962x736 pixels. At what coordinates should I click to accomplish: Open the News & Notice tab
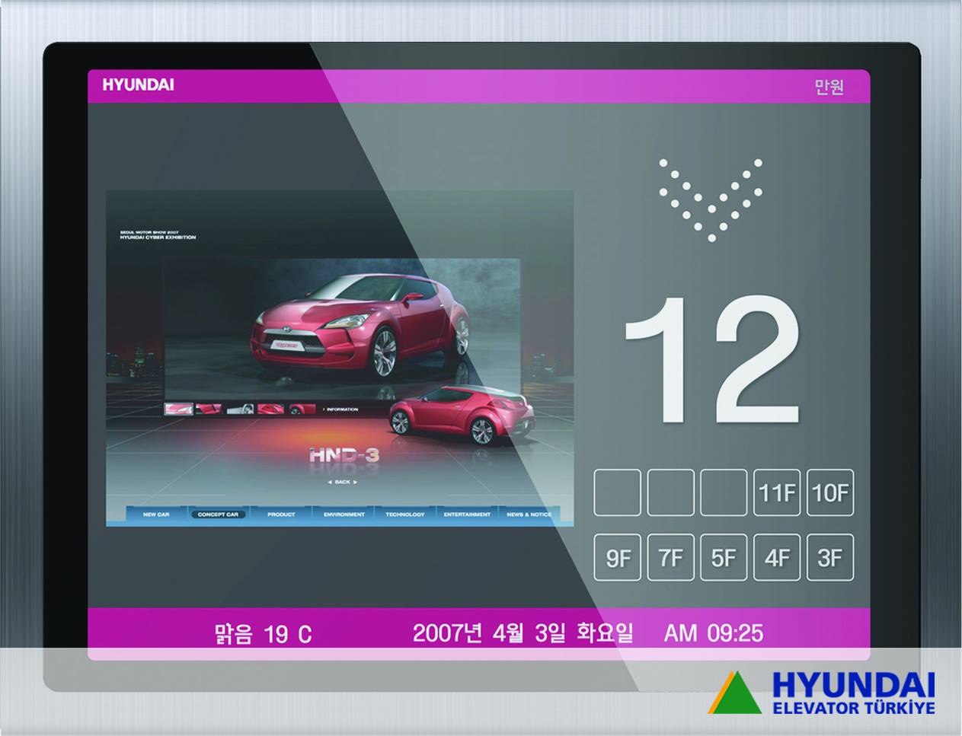tap(529, 515)
